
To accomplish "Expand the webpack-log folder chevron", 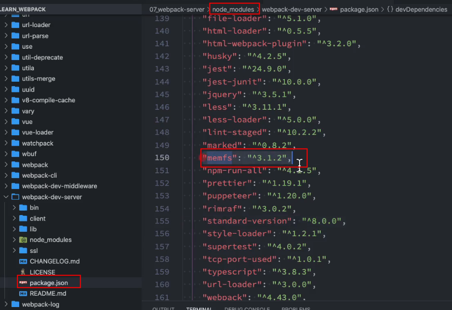I will coord(6,304).
